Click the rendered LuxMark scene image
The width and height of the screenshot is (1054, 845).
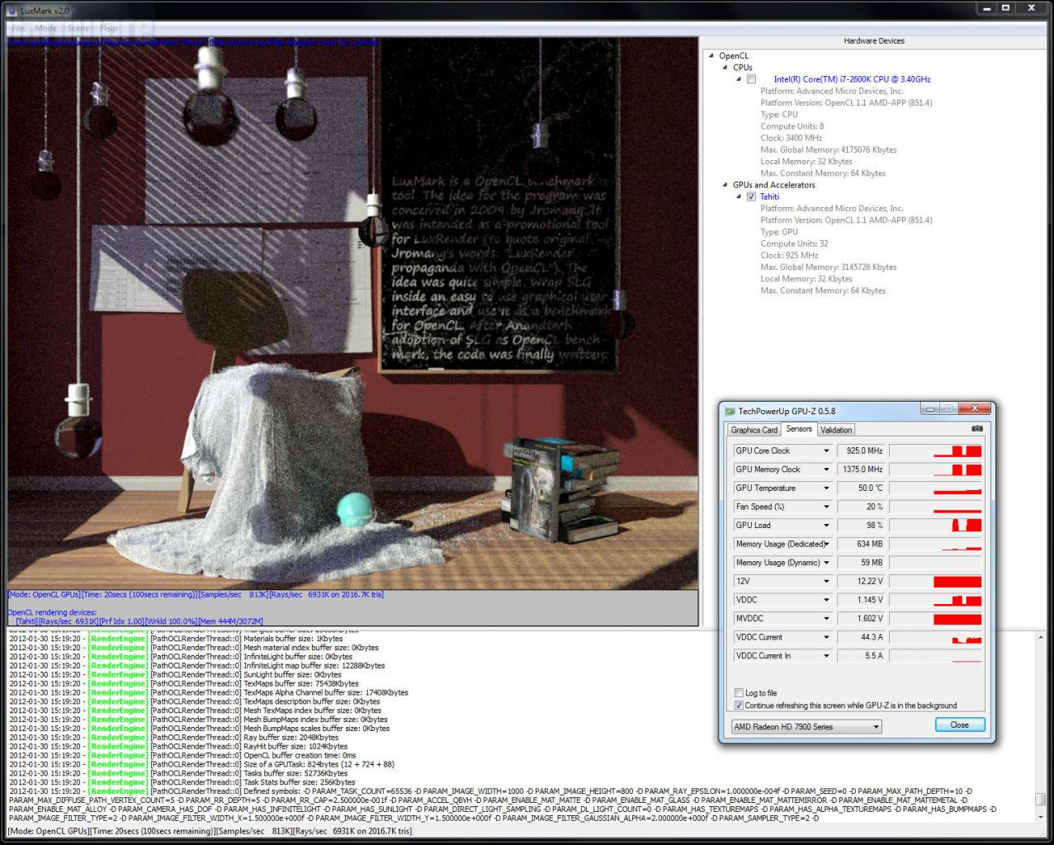352,313
